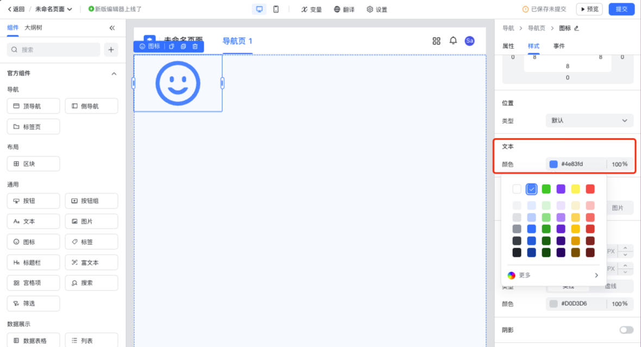Add the 文本 component

34,221
